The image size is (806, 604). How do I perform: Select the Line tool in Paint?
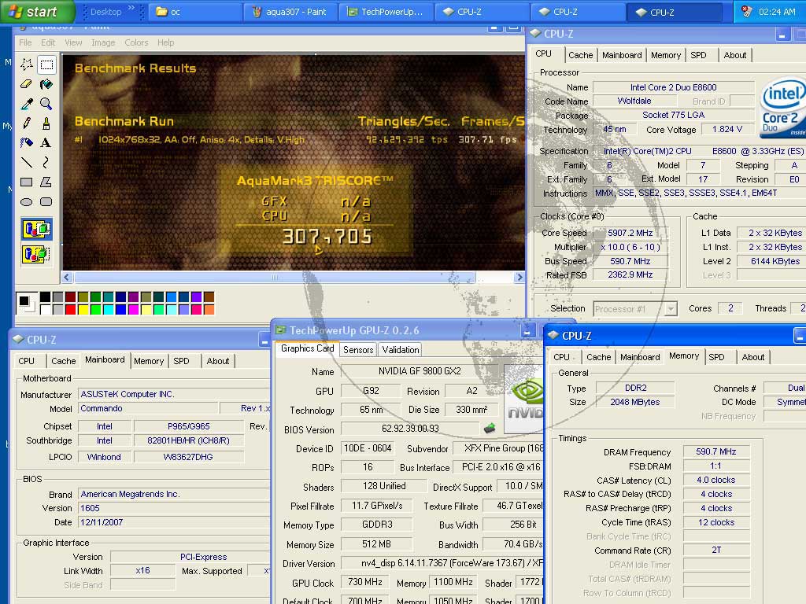tap(27, 162)
